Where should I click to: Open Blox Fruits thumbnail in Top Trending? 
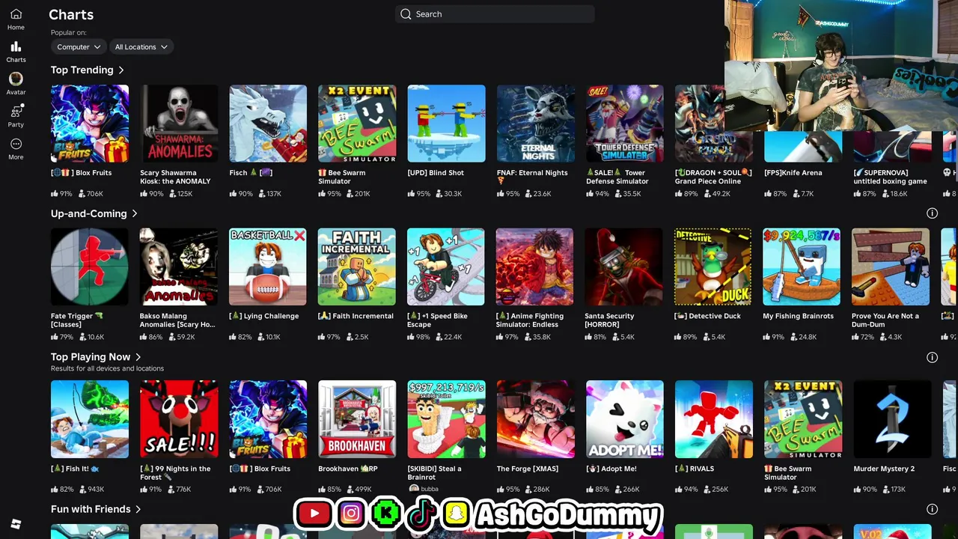pos(90,124)
